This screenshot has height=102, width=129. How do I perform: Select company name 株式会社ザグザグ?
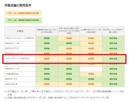point(12,48)
